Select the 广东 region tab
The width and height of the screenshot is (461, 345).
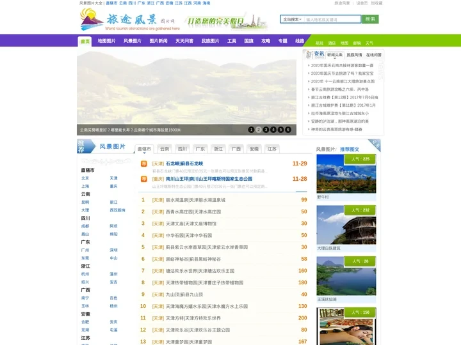coord(200,149)
